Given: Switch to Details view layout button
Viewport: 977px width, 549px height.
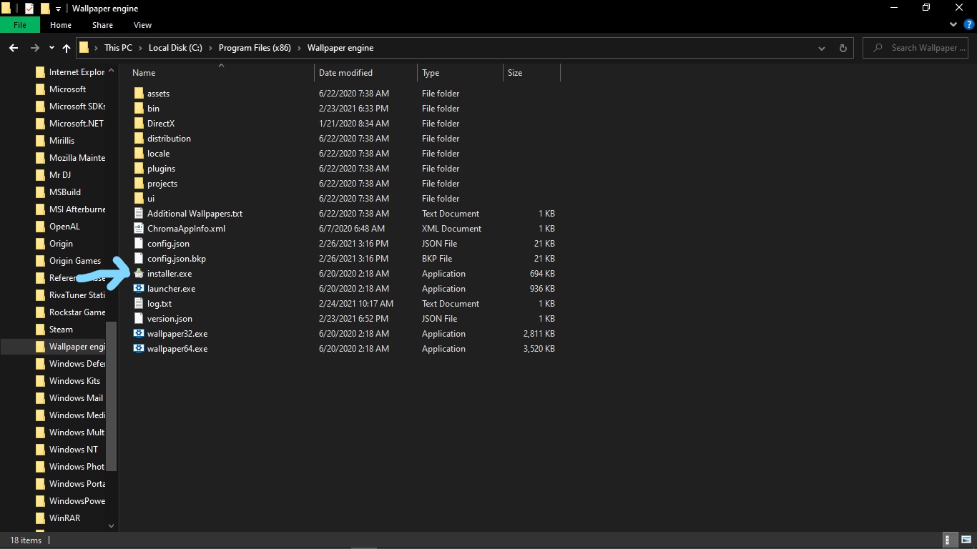Looking at the screenshot, I should coord(951,540).
